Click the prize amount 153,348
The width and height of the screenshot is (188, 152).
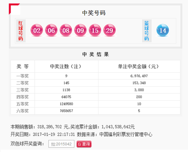tap(139, 83)
